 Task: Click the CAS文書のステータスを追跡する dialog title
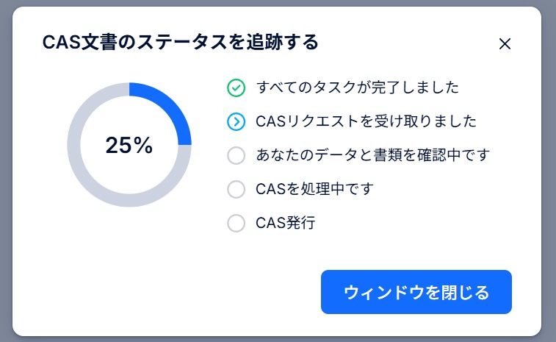coord(181,43)
